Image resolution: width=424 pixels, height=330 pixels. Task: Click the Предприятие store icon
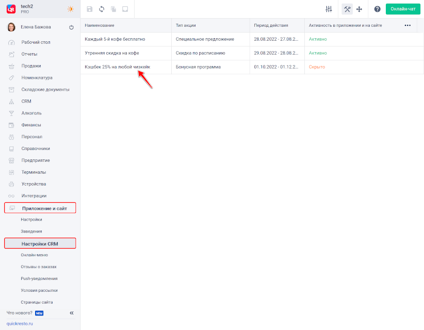11,160
